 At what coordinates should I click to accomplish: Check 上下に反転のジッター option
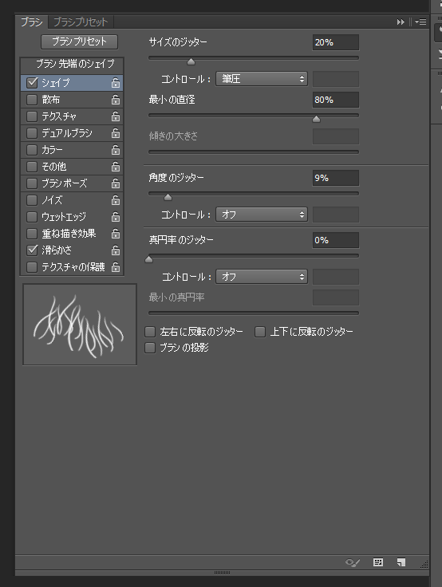pyautogui.click(x=260, y=332)
